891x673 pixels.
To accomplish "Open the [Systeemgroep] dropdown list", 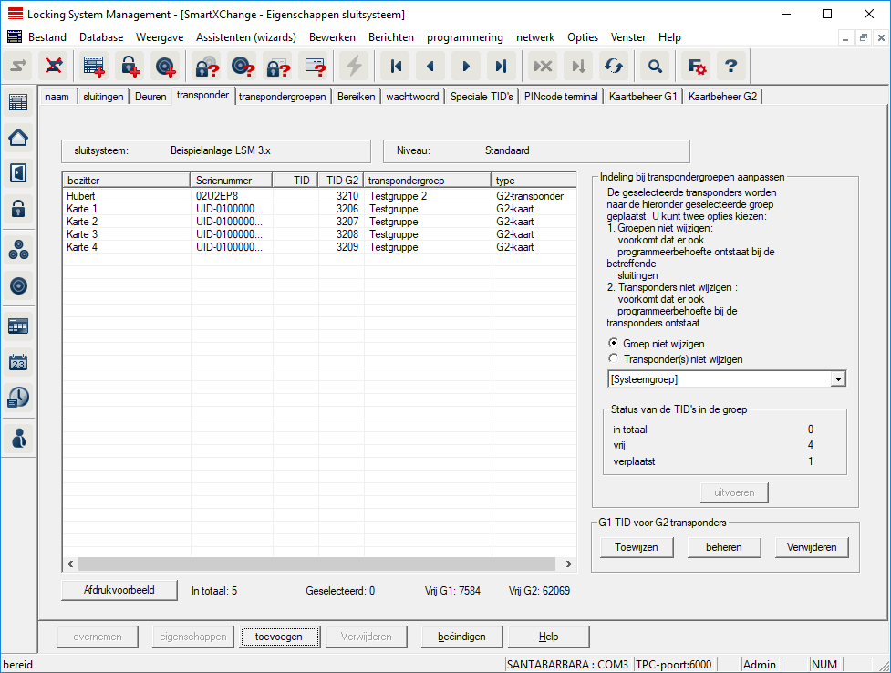I will [838, 379].
